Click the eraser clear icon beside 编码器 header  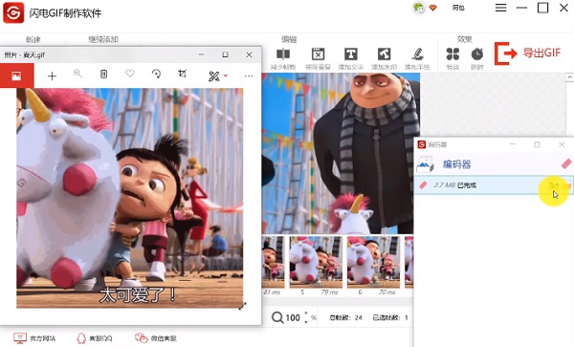point(566,163)
